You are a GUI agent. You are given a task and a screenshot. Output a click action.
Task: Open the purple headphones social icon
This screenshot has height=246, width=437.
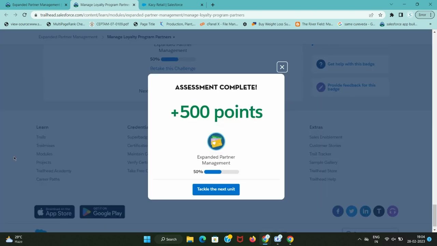point(393,211)
